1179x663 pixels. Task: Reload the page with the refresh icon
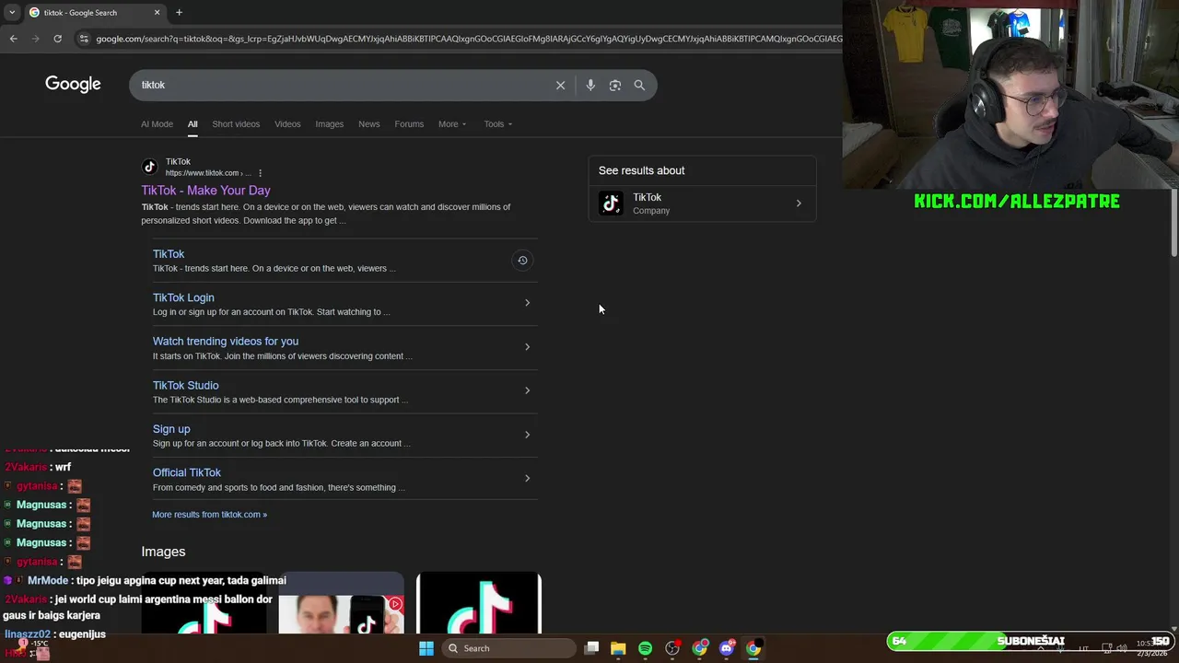point(57,39)
